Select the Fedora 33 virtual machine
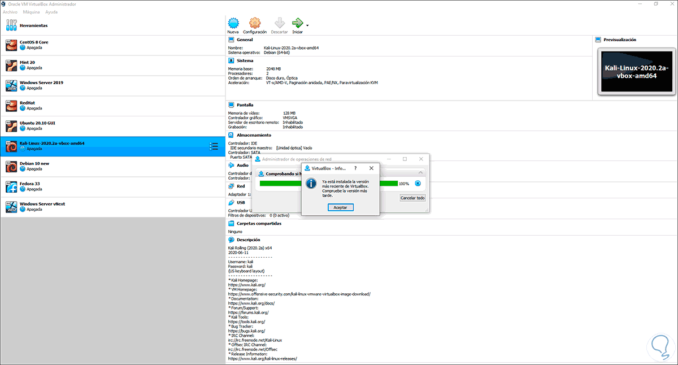The width and height of the screenshot is (678, 365). coord(113,187)
